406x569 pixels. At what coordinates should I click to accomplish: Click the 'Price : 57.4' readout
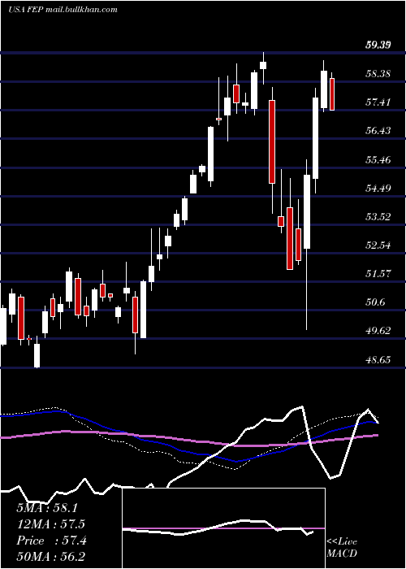click(51, 541)
